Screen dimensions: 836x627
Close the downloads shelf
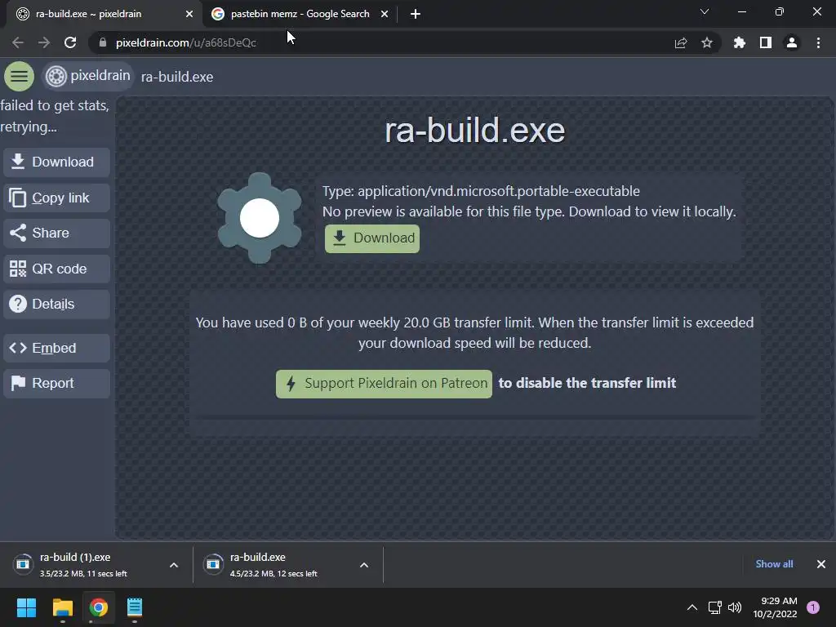(x=821, y=564)
